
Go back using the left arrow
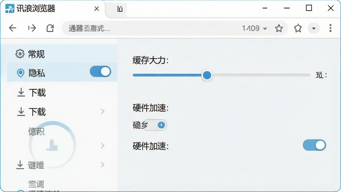13,28
